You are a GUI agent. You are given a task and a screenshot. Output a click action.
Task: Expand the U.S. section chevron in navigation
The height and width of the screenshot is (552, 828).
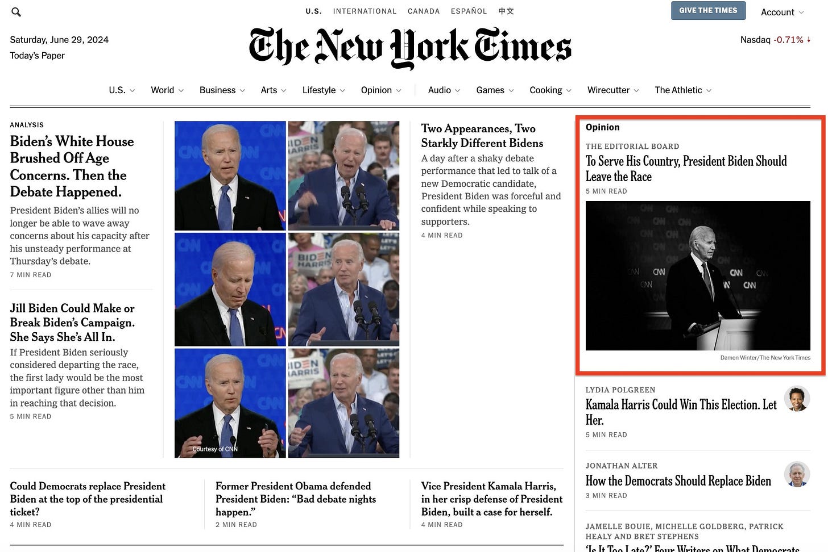tap(133, 91)
